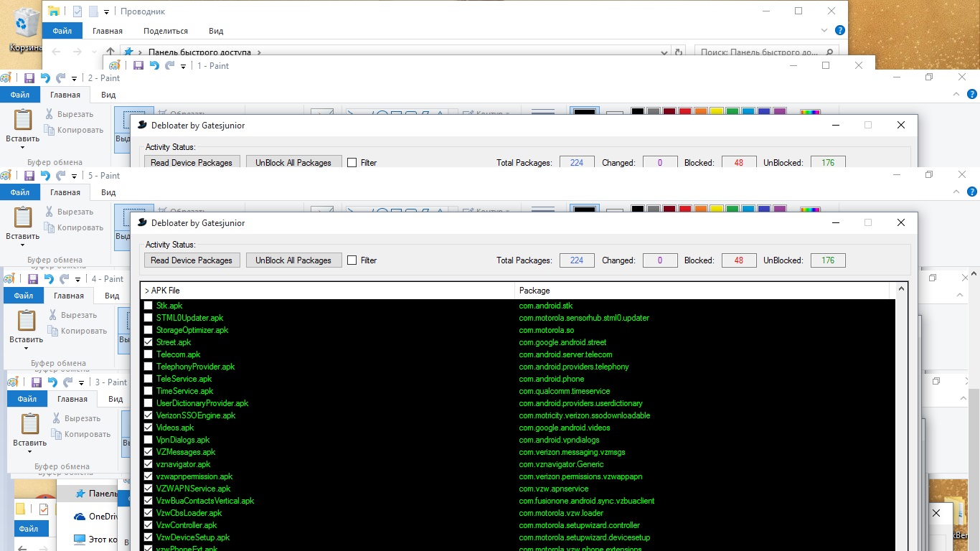Click Read Device Packages in the frontmost Debloater

click(192, 260)
